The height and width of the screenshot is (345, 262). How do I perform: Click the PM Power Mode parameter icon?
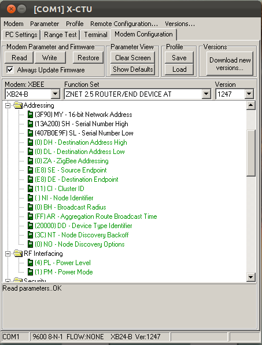[30, 272]
